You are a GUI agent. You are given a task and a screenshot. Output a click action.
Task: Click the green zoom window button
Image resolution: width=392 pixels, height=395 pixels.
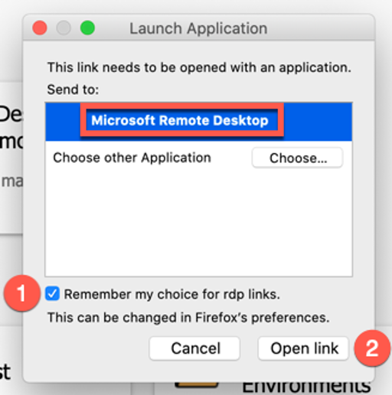click(x=87, y=28)
